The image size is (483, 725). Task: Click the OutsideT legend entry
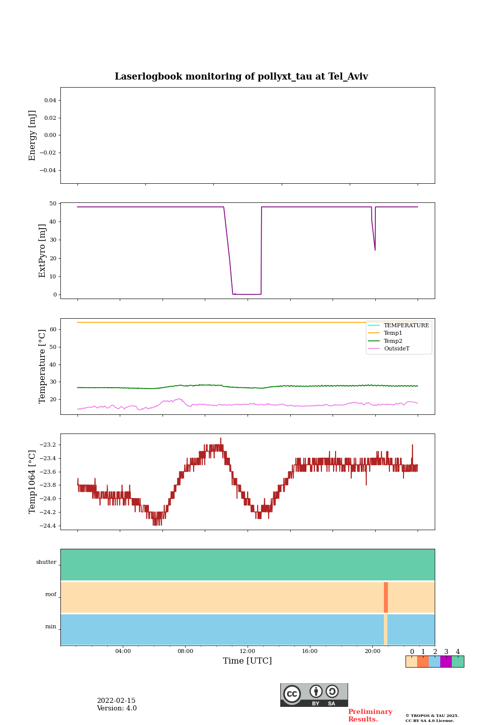coord(389,348)
